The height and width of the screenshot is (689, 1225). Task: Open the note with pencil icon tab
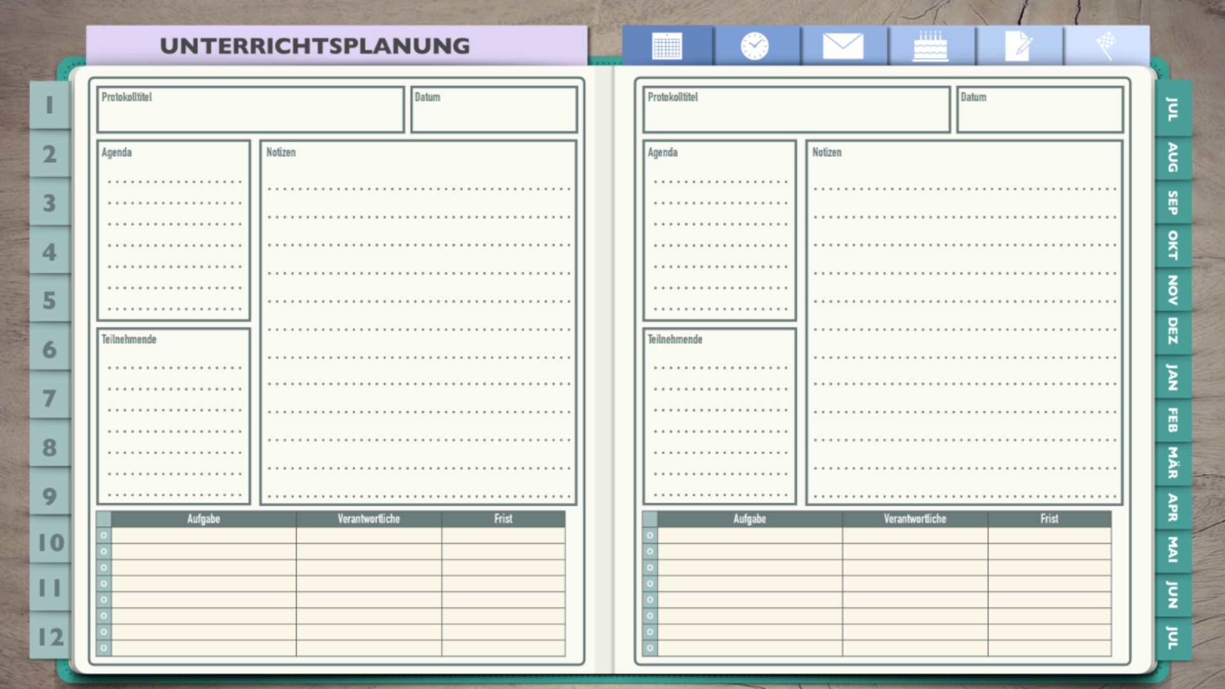[1018, 46]
